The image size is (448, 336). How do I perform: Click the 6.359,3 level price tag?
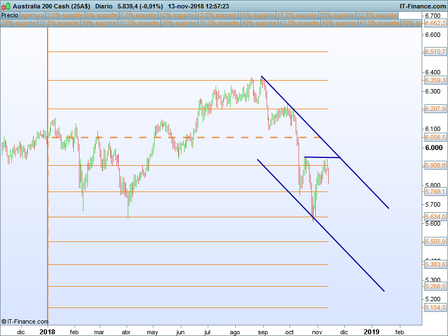[435, 80]
